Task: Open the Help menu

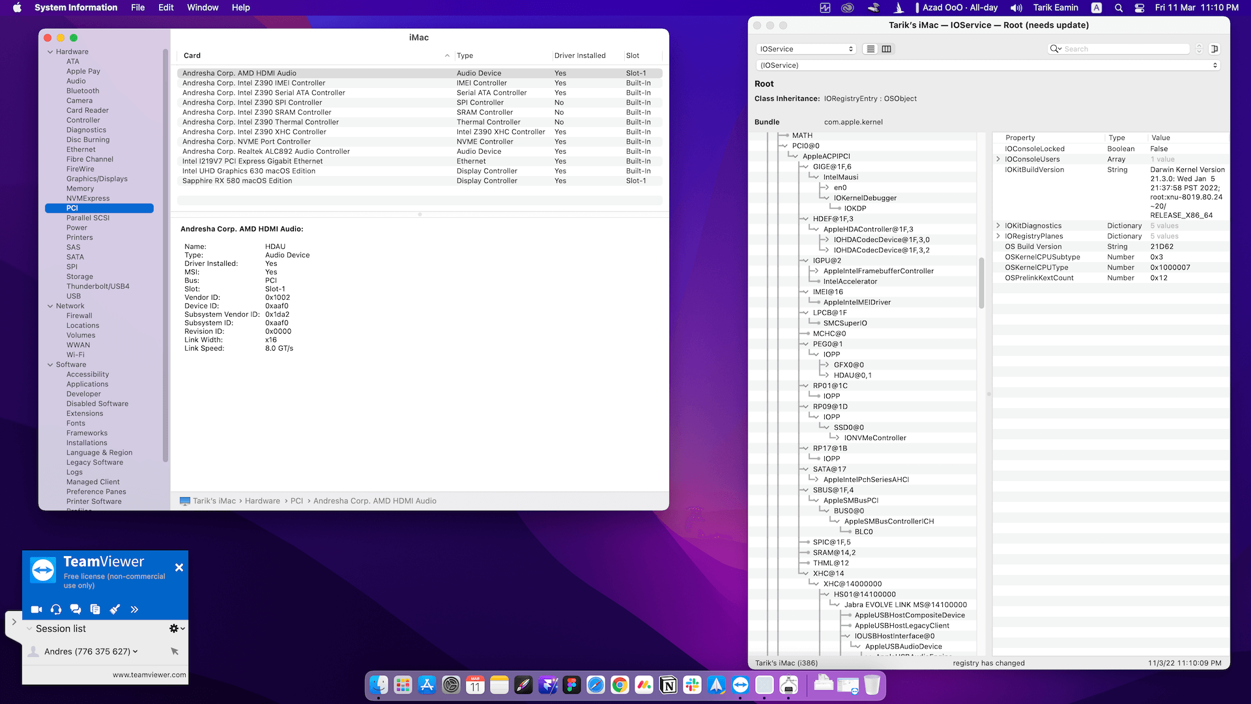Action: pyautogui.click(x=241, y=8)
